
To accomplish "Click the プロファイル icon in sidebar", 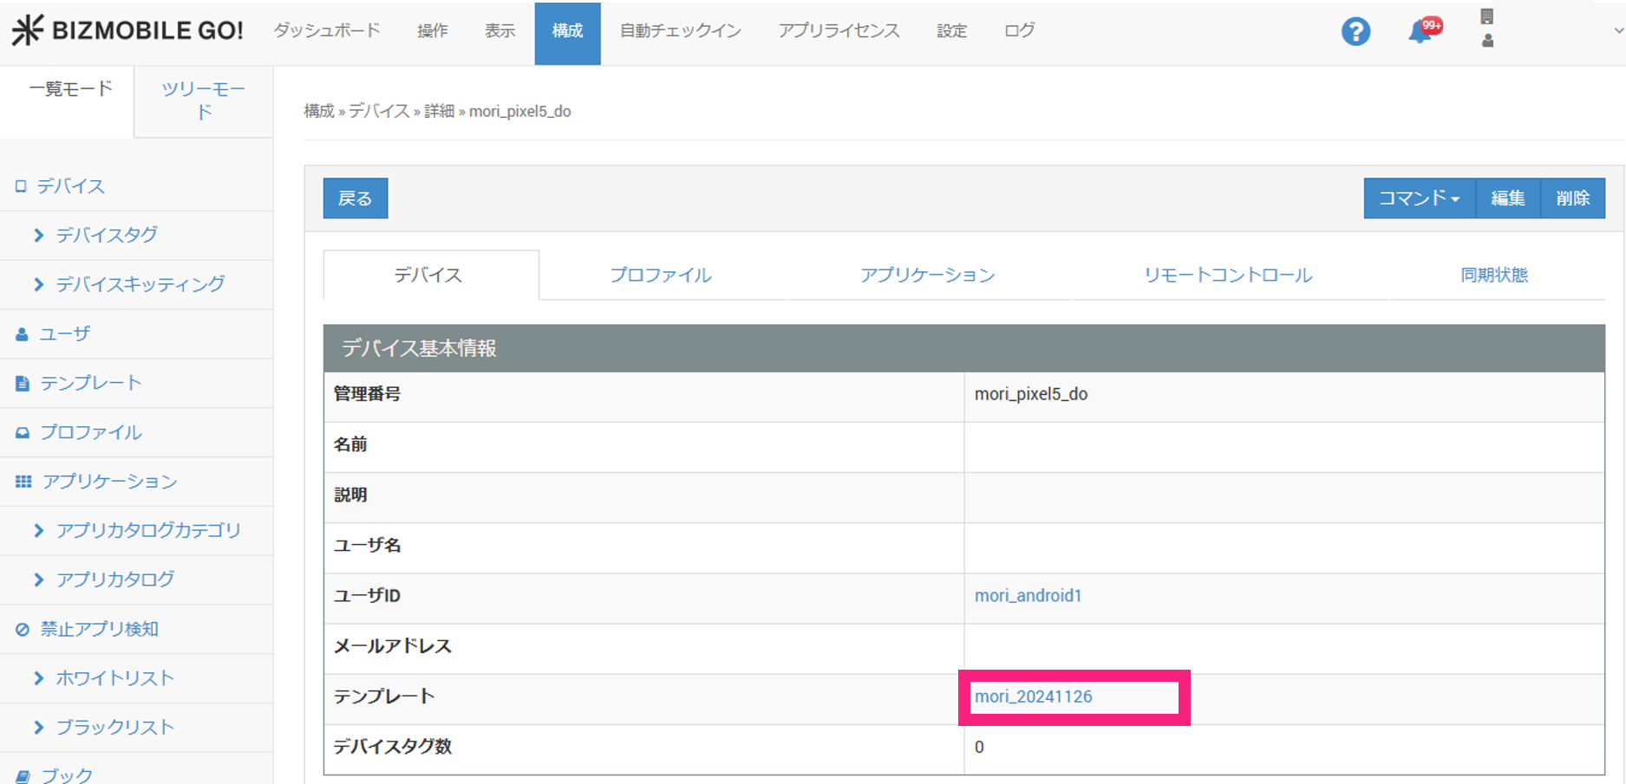I will click(x=23, y=433).
